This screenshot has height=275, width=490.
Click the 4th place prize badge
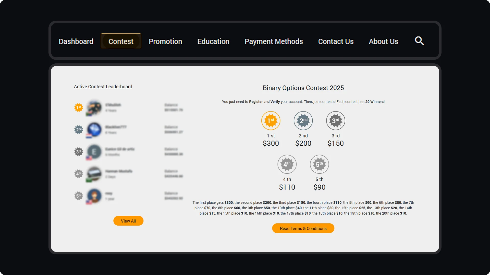tap(287, 164)
